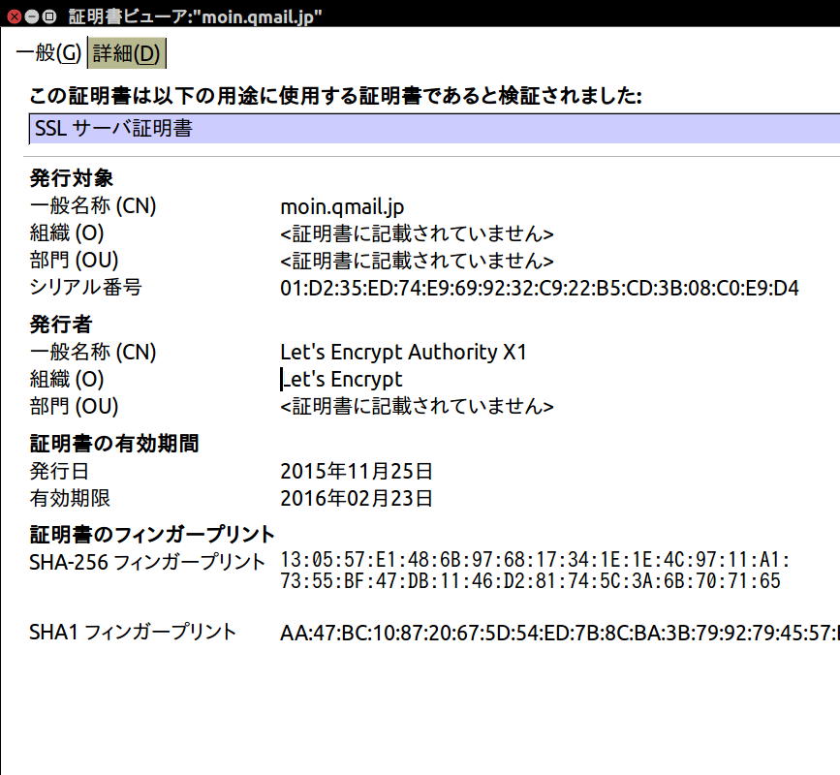Click subject 部門 (OU) not-listed value
The height and width of the screenshot is (775, 840).
point(417,262)
